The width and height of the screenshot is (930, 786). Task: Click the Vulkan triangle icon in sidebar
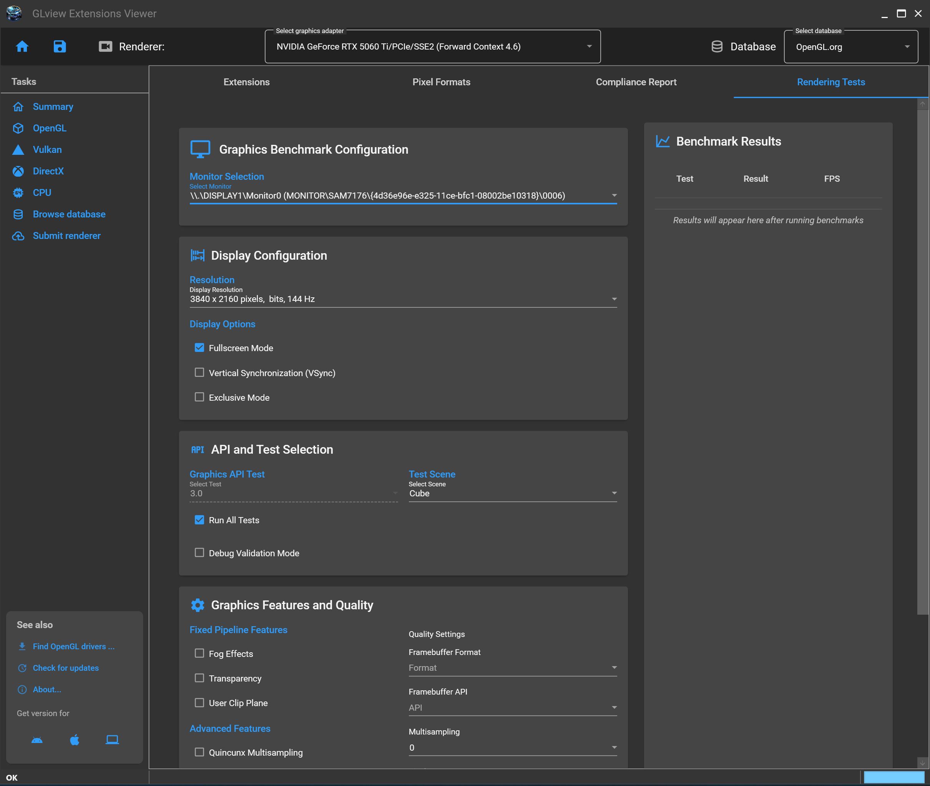coord(18,150)
